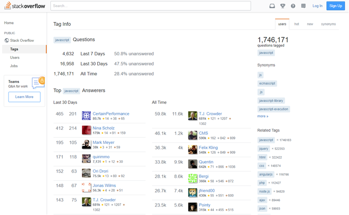
Task: Open Bergi's avatar
Action: (192, 178)
